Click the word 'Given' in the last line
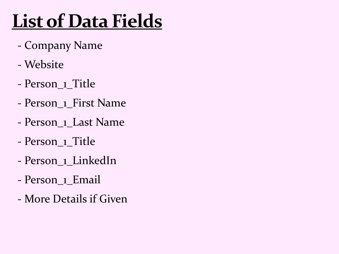This screenshot has height=254, width=339. [113, 199]
